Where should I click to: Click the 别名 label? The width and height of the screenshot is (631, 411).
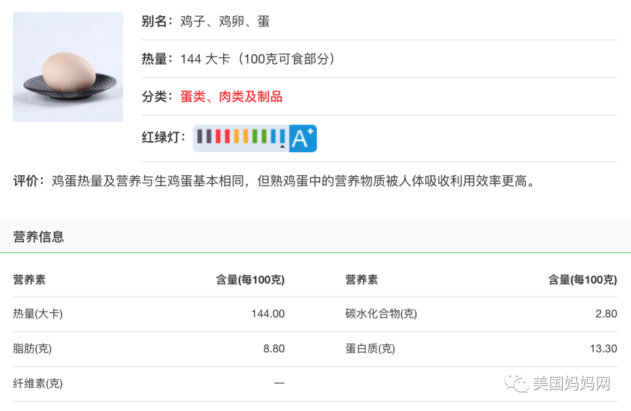(x=157, y=22)
